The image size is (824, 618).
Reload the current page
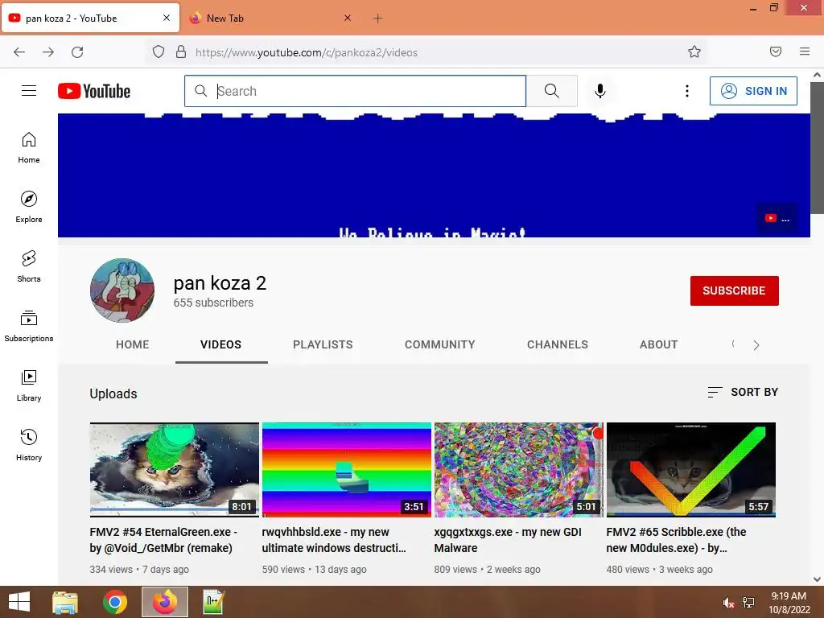[77, 52]
